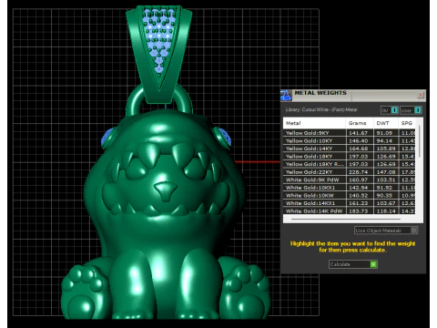Screen dimensions: 437x328
Task: Click the Library: Cutout White label
Action: tap(321, 109)
